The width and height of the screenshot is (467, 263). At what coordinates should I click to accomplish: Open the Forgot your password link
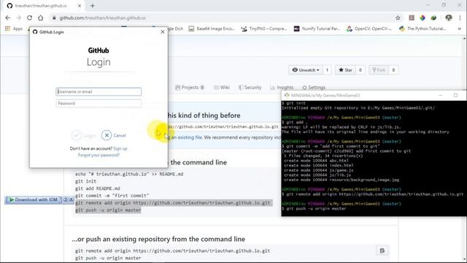point(99,155)
